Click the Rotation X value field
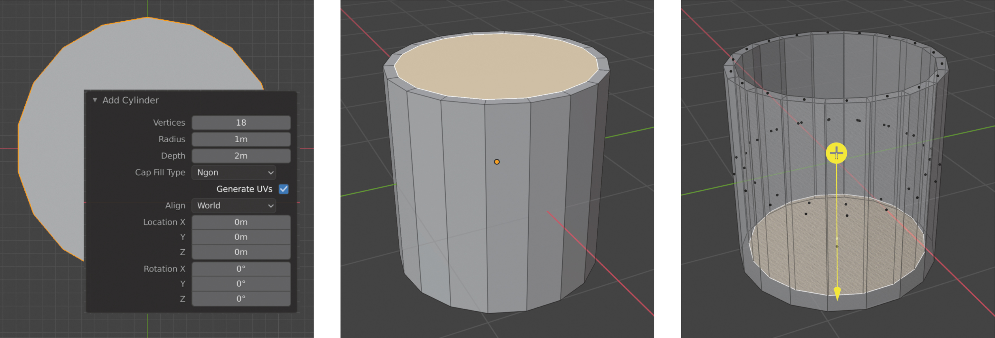The width and height of the screenshot is (995, 338). [241, 269]
